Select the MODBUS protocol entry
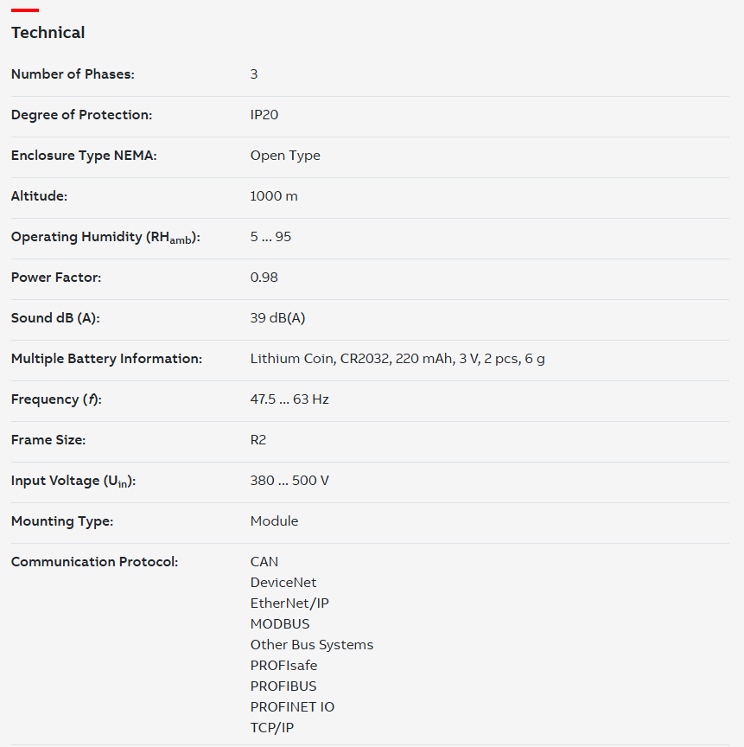 [280, 623]
